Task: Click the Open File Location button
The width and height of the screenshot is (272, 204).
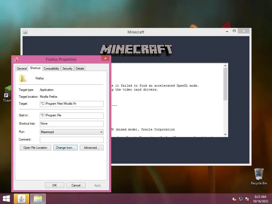Action: [x=35, y=148]
